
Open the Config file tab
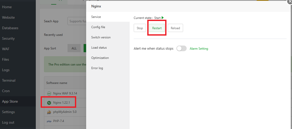click(108, 27)
